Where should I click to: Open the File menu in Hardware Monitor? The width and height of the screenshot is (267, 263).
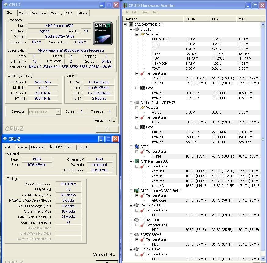click(126, 12)
